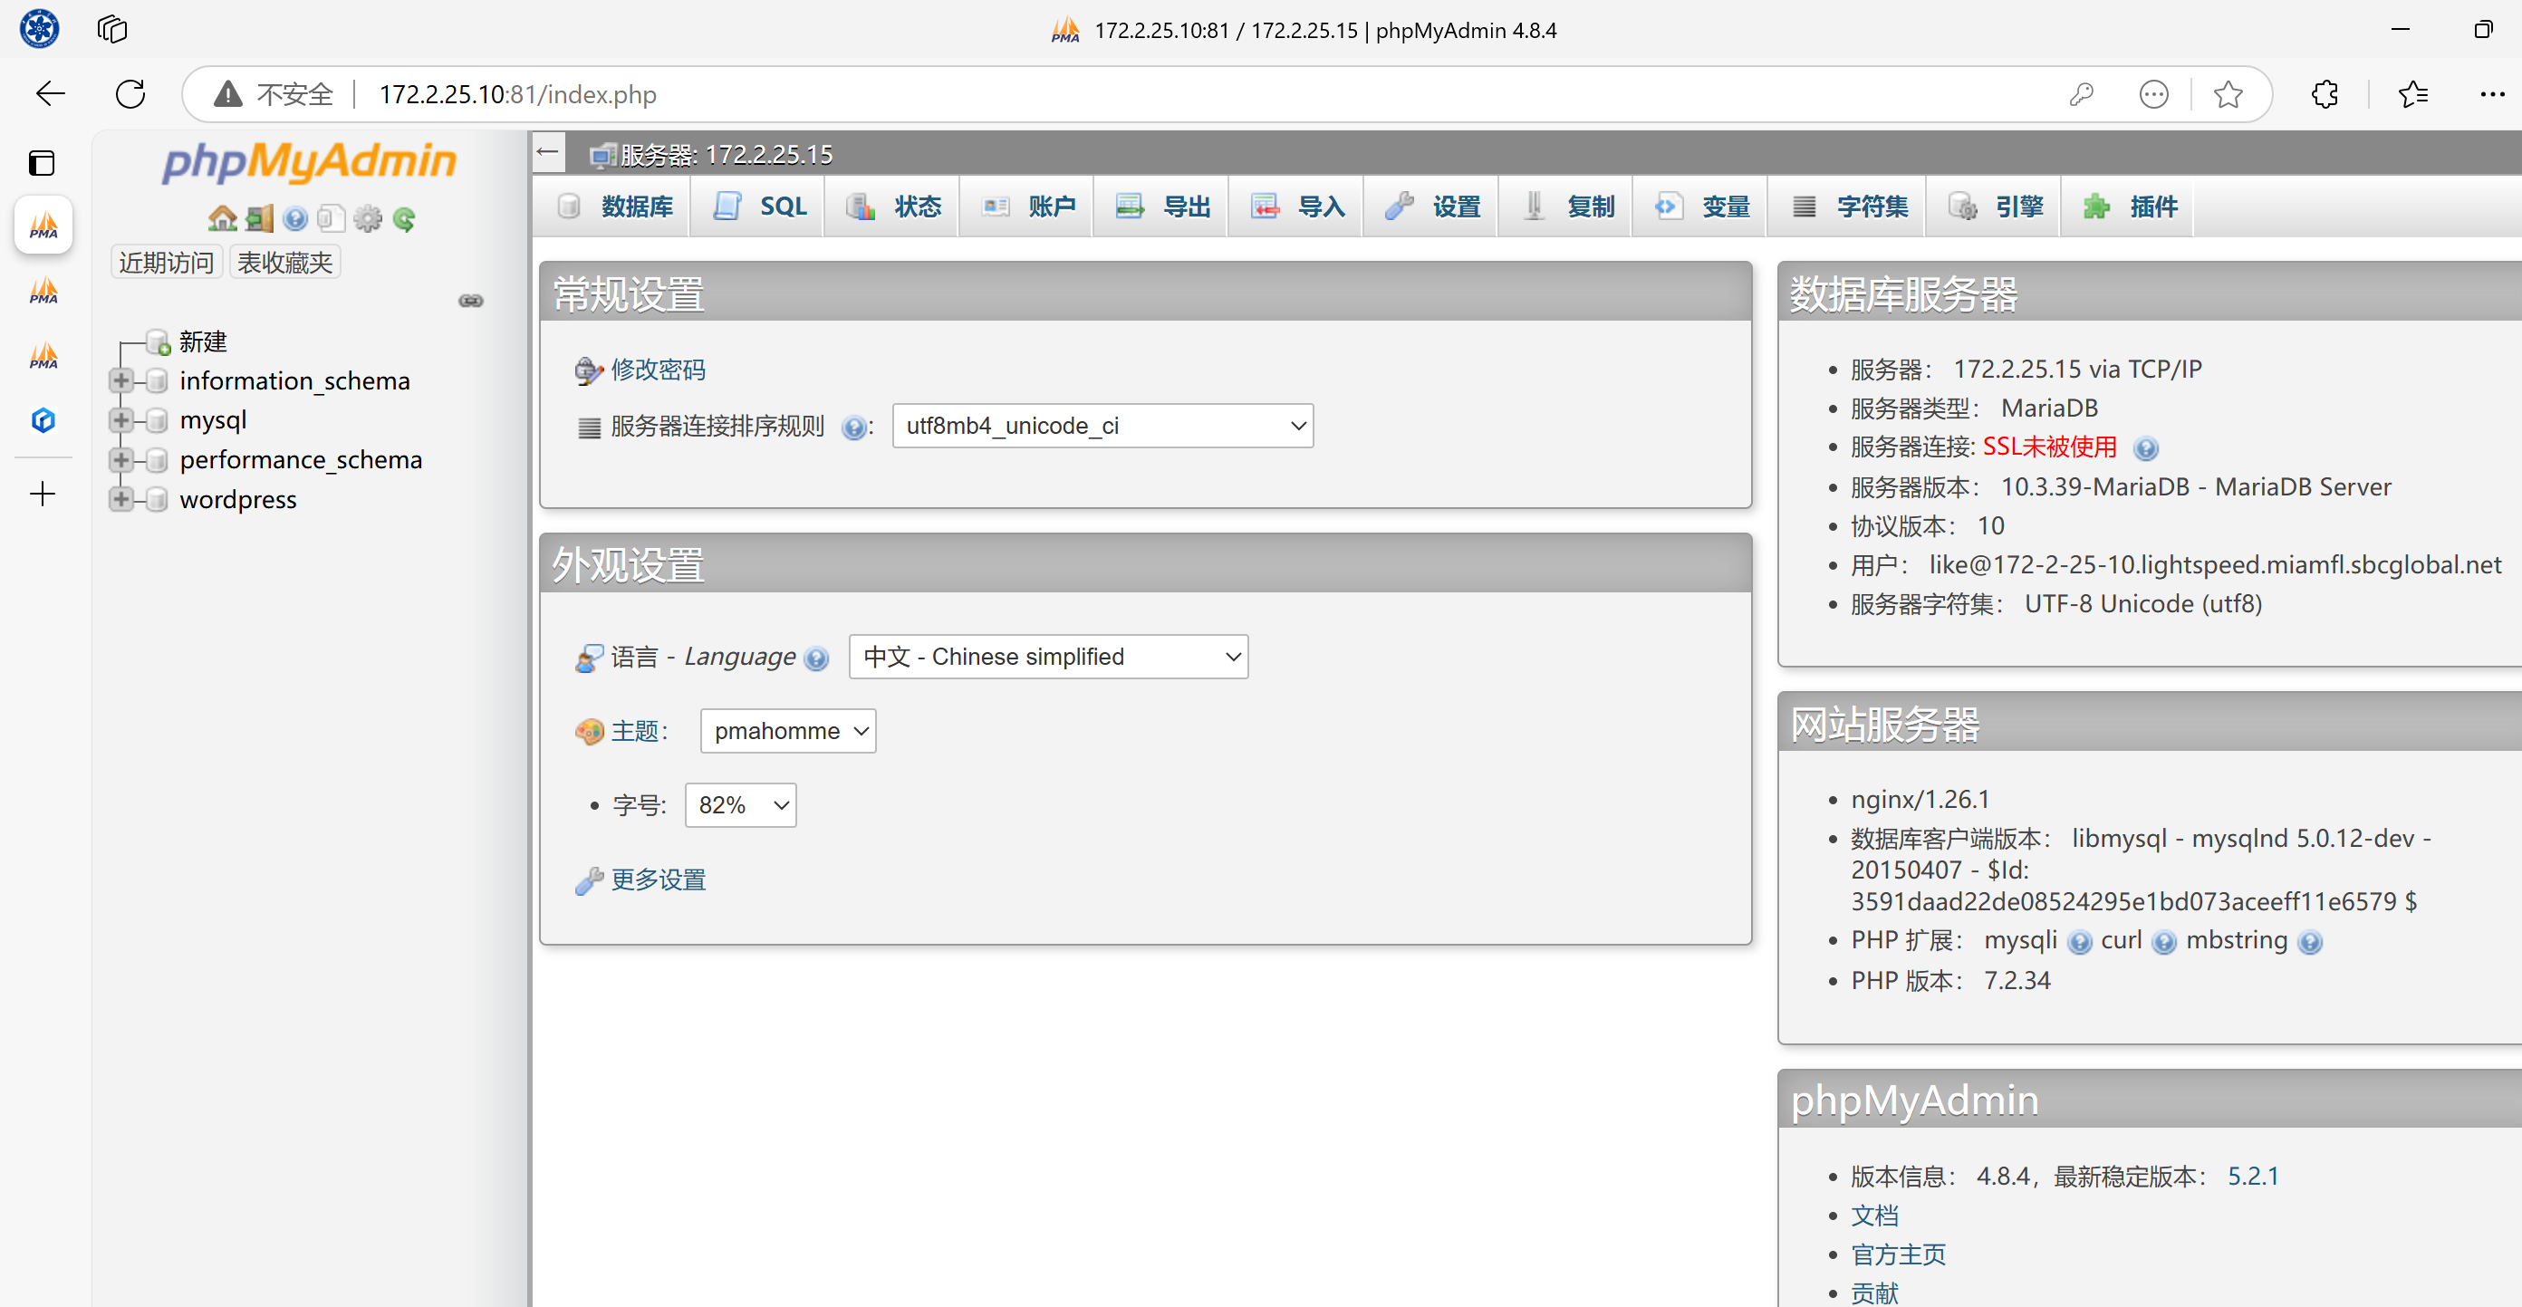Click navigation panel settings gear icon

368,218
